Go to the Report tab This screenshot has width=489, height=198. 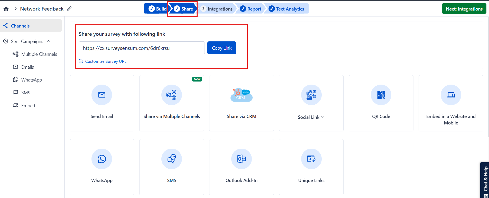[x=251, y=9]
